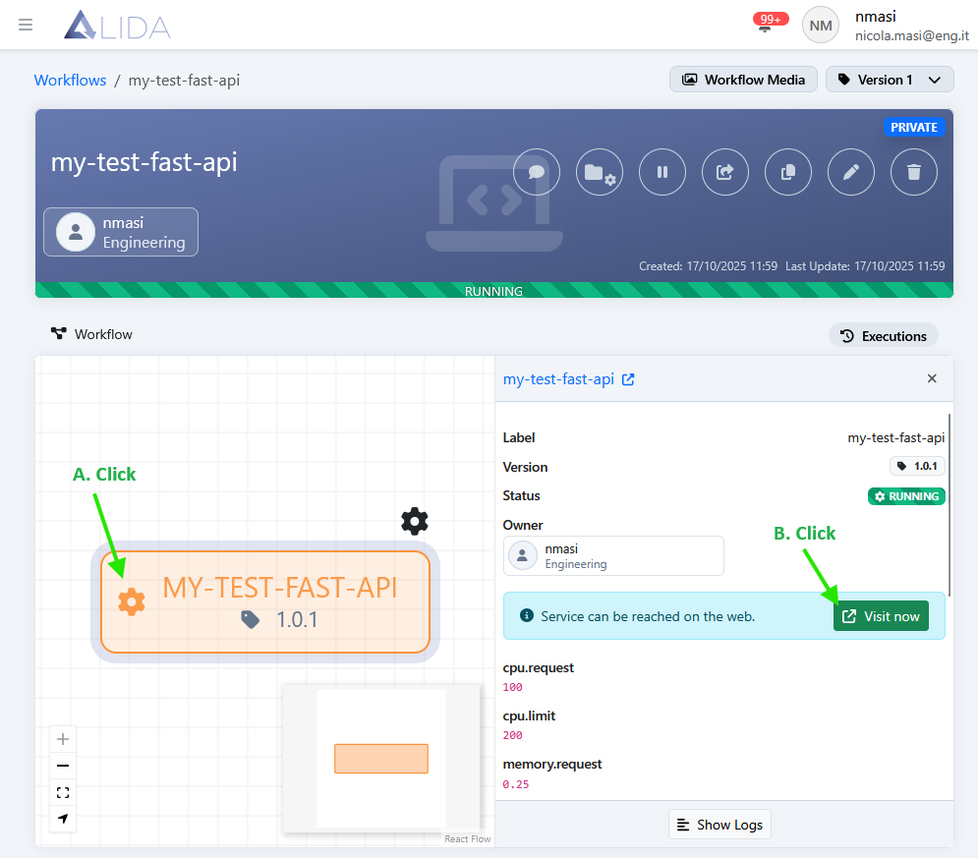Click the nicola.masi@eng.it email text
978x858 pixels.
pyautogui.click(x=912, y=35)
